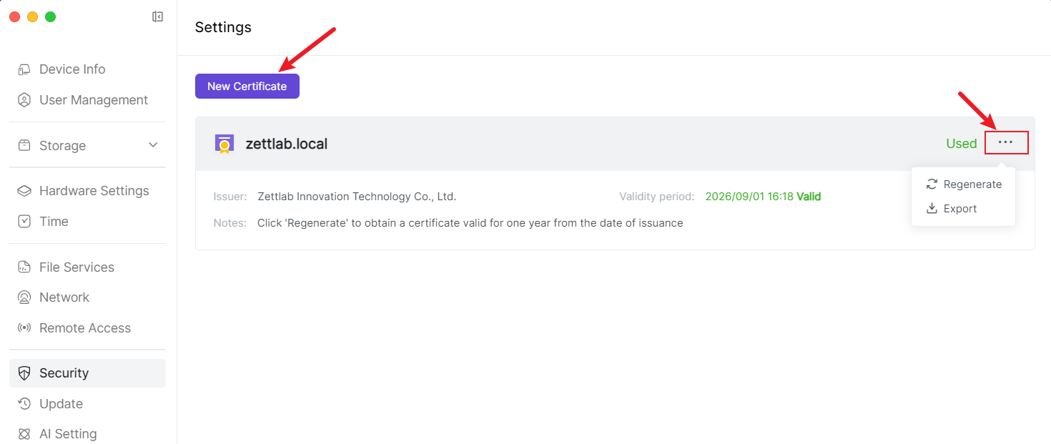The height and width of the screenshot is (444, 1051).
Task: Click the Device Info sidebar icon
Action: pos(24,69)
